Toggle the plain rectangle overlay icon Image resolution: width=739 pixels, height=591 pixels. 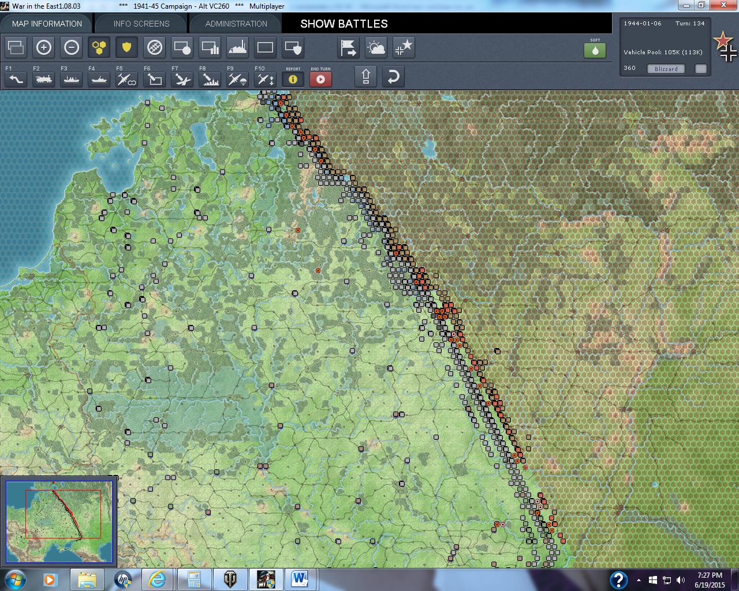click(x=265, y=47)
